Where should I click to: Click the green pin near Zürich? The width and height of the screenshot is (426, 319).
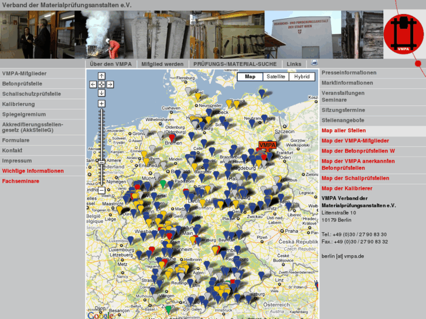click(168, 309)
